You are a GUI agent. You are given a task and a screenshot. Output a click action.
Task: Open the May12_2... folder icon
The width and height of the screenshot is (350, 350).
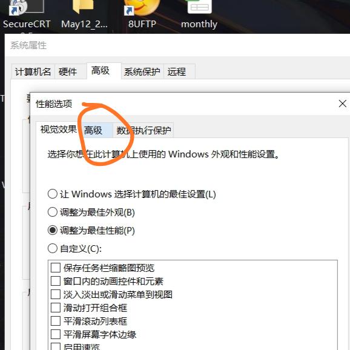83,7
